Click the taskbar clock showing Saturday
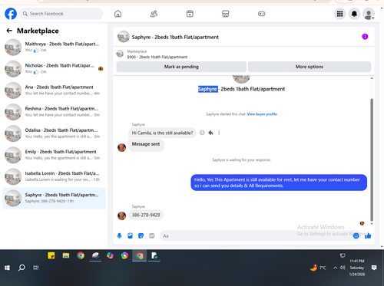Viewport: 384px width, 286px height. (357, 268)
